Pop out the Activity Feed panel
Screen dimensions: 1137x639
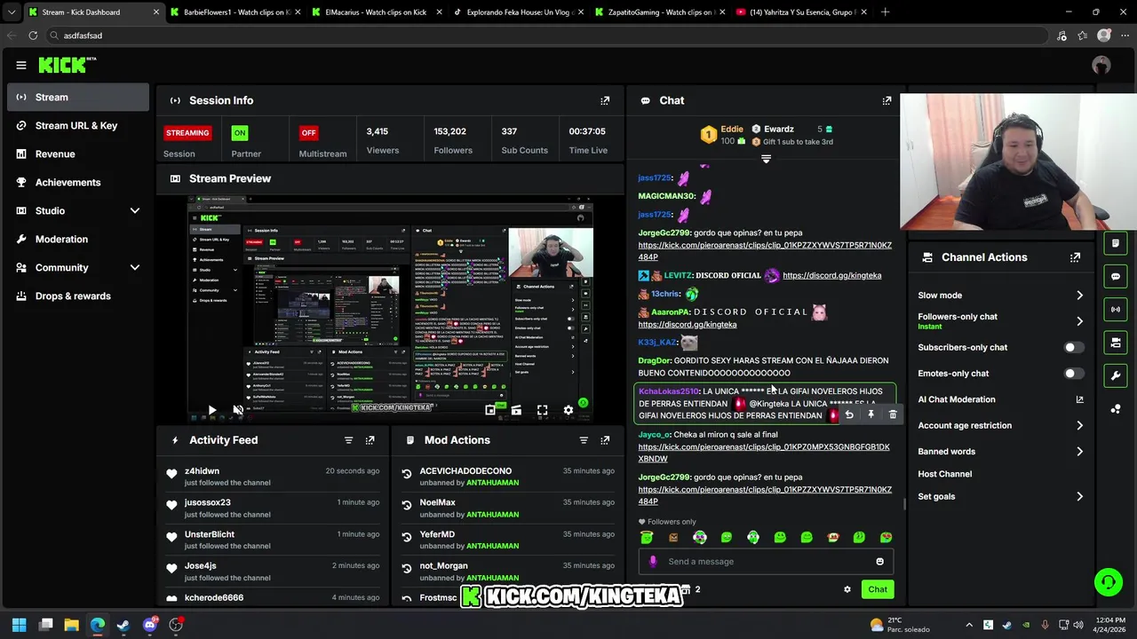pyautogui.click(x=370, y=440)
